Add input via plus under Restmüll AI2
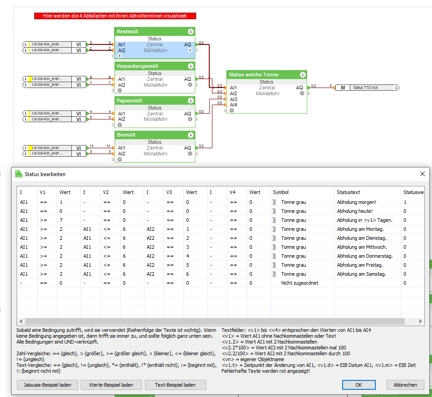Image resolution: width=432 pixels, height=397 pixels. (x=119, y=56)
